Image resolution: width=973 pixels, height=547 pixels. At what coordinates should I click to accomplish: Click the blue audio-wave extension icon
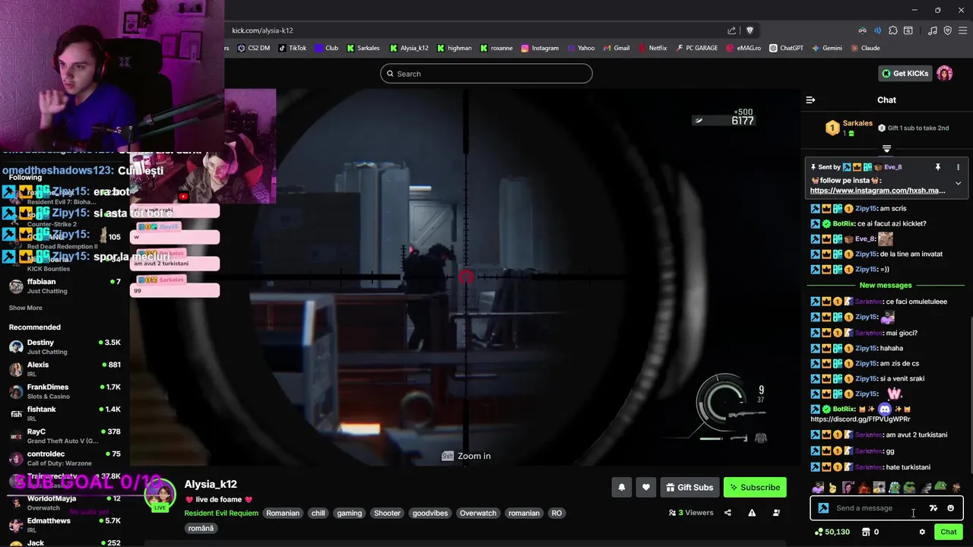pyautogui.click(x=878, y=30)
